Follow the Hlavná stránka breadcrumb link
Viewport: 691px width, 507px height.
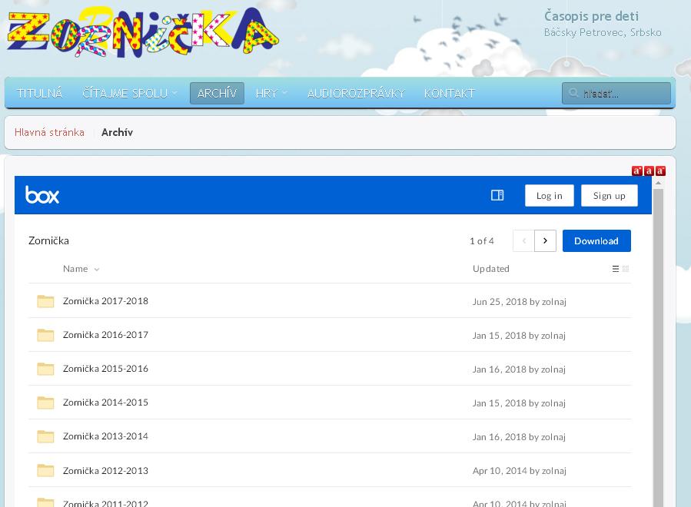pos(49,132)
